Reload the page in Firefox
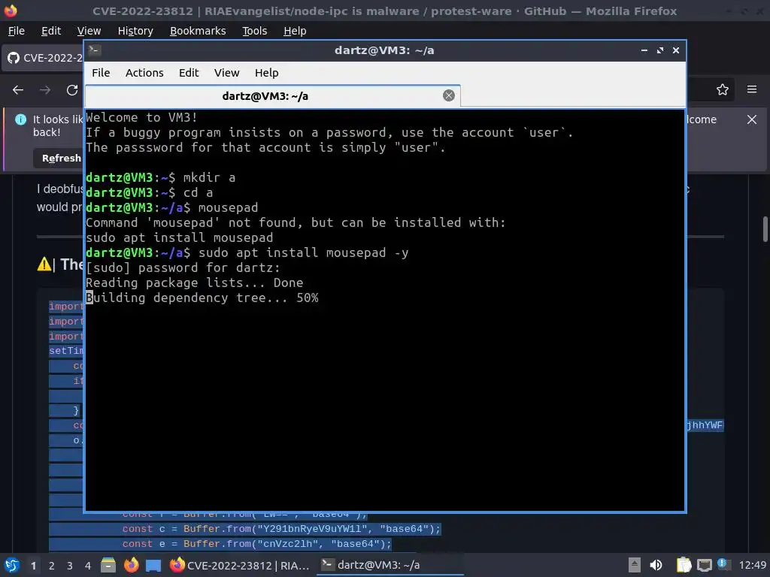The image size is (770, 577). 72,90
